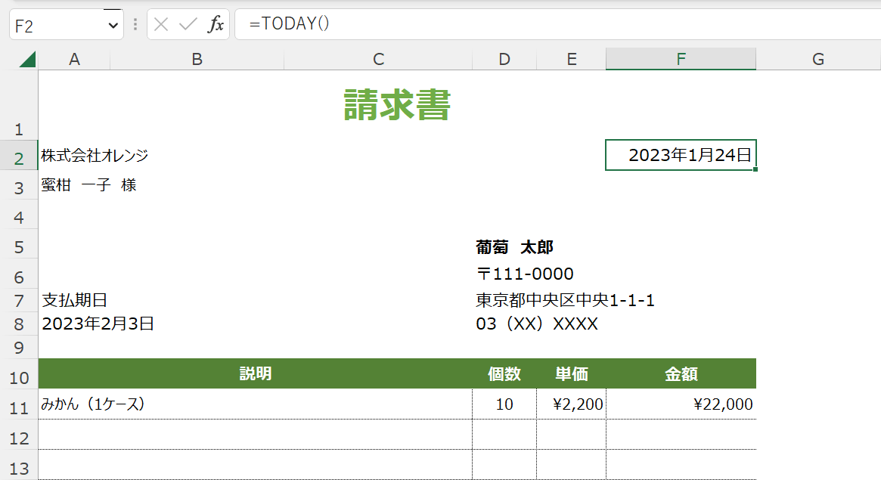
Task: Click the Cancel X icon in formula bar
Action: pos(160,25)
